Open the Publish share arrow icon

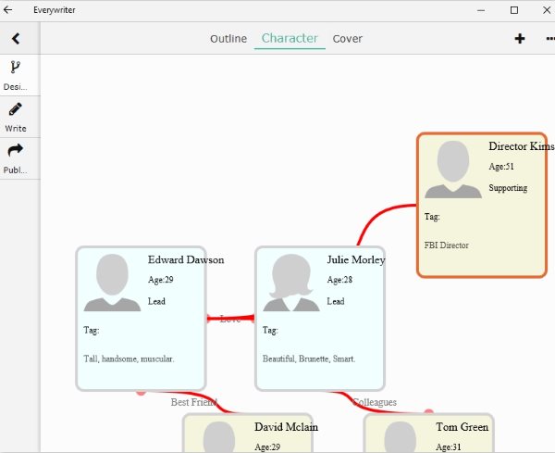click(x=16, y=150)
